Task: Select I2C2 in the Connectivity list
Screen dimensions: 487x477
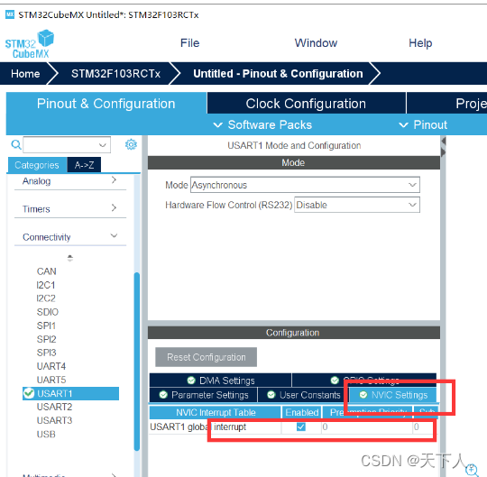Action: tap(46, 298)
